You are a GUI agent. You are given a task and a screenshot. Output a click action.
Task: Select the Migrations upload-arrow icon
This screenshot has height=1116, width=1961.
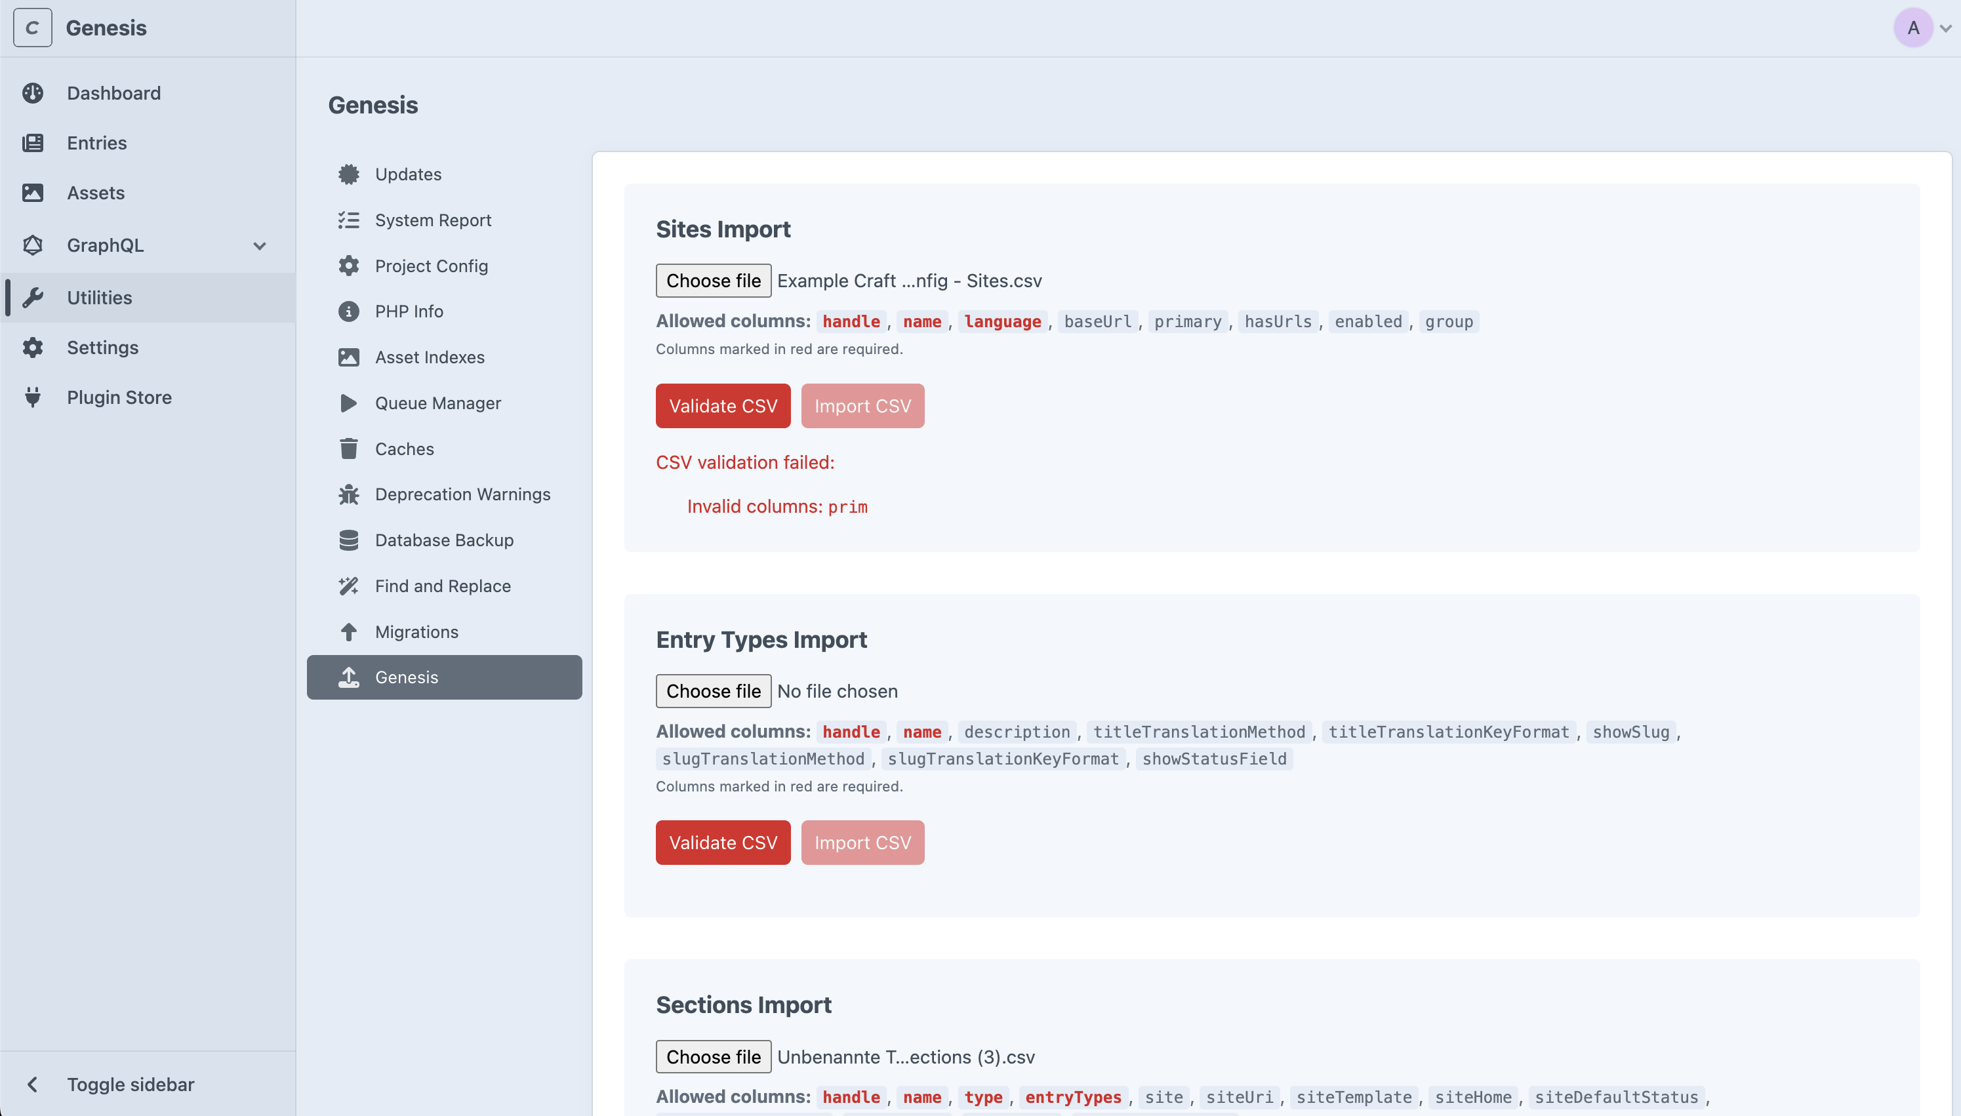click(x=349, y=631)
